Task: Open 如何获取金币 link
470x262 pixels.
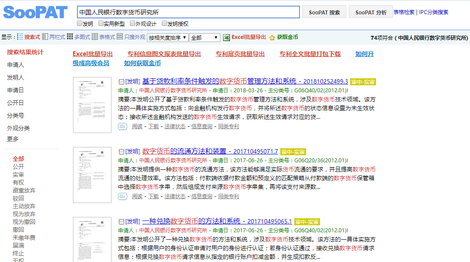Action: (143, 63)
